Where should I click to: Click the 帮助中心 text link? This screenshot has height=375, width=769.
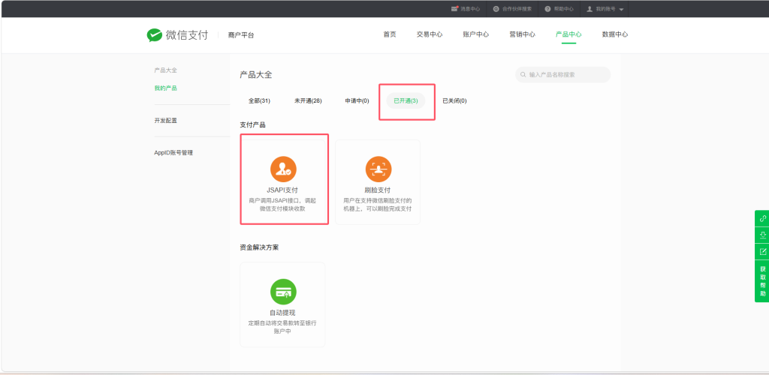click(564, 9)
